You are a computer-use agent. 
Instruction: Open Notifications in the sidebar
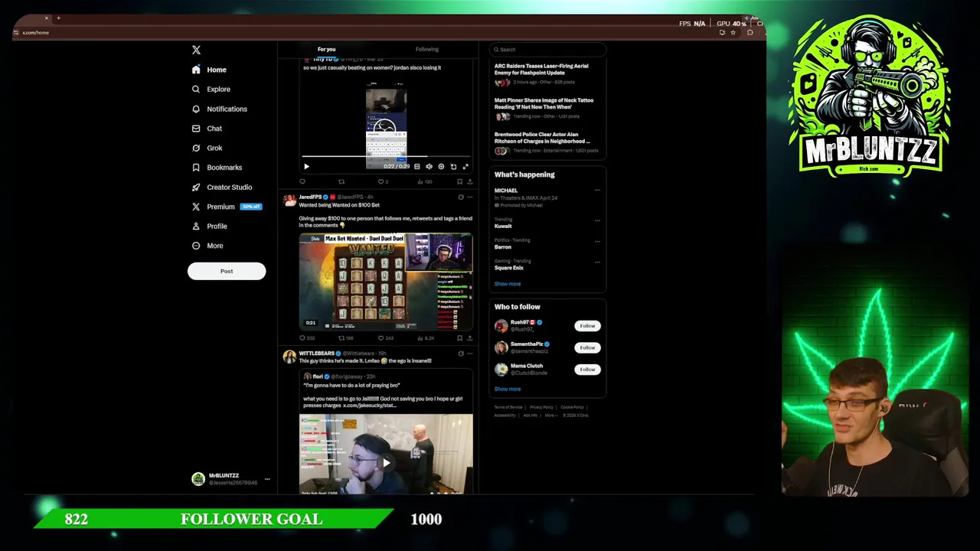[x=219, y=109]
